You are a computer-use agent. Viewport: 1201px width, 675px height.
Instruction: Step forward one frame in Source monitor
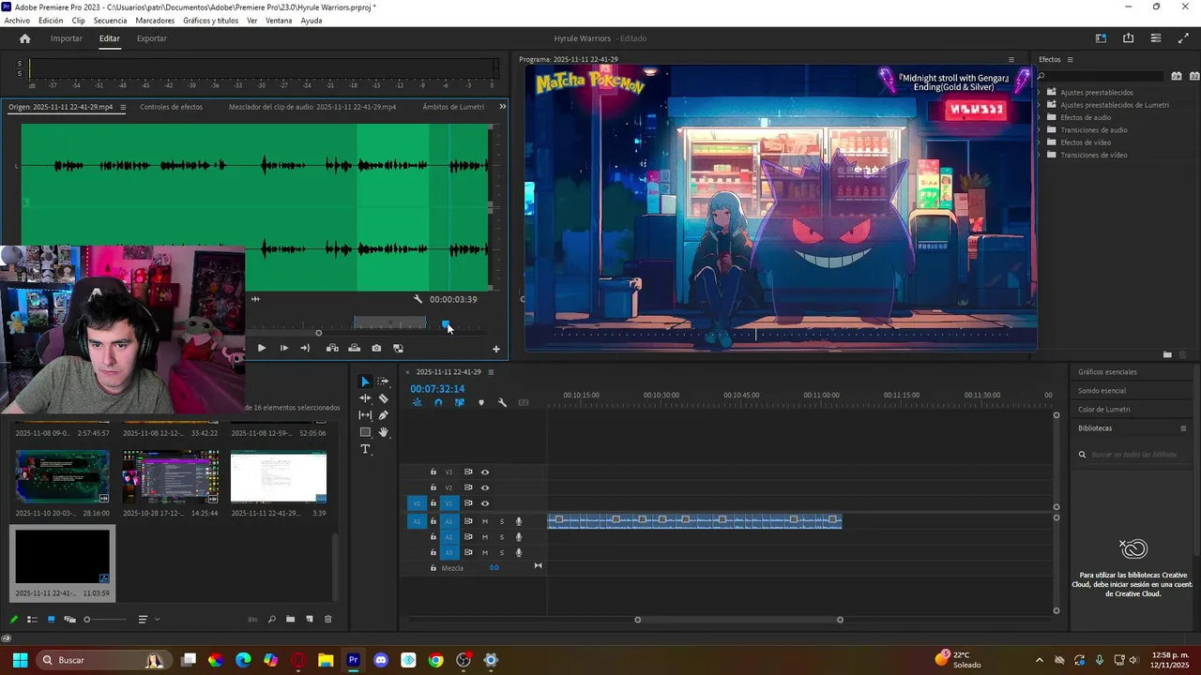283,349
